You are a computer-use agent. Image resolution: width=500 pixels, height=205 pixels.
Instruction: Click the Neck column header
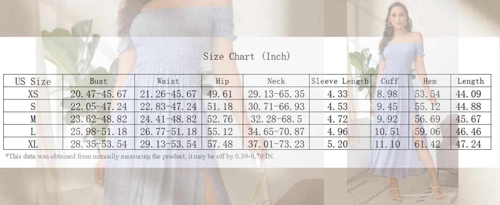coord(276,81)
